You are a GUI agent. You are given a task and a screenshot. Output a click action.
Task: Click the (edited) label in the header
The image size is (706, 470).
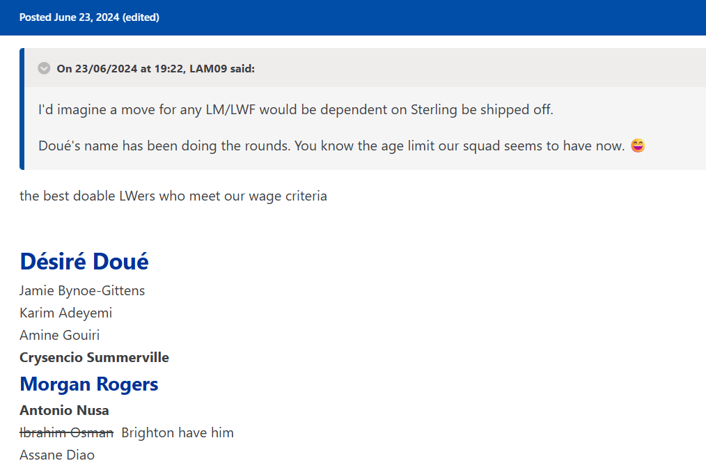[141, 17]
